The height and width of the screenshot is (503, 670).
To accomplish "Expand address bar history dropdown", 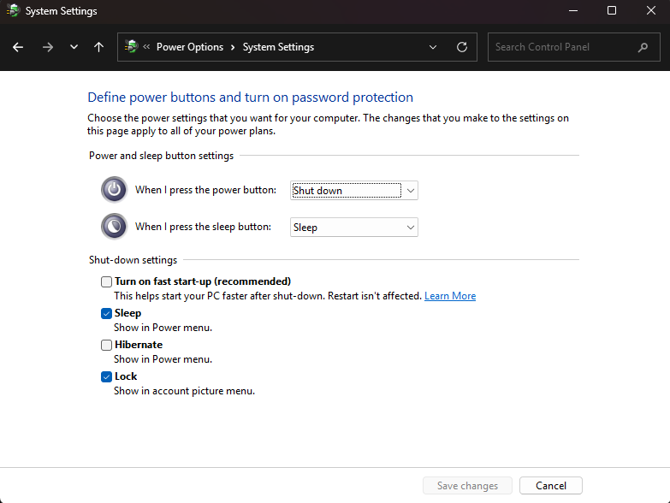I will coord(433,47).
